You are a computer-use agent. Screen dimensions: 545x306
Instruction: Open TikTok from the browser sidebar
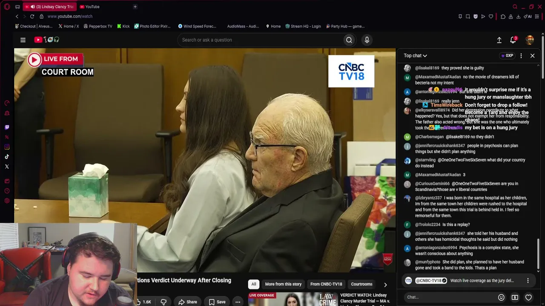point(7,157)
